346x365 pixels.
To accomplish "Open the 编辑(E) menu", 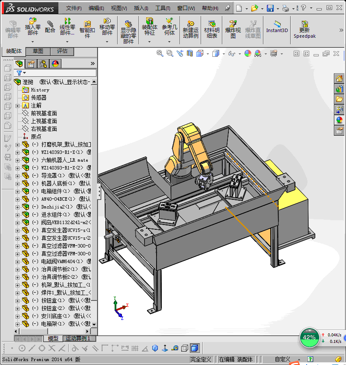I will pyautogui.click(x=96, y=8).
